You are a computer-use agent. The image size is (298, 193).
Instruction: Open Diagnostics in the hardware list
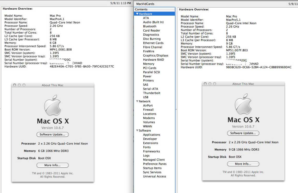(151, 35)
